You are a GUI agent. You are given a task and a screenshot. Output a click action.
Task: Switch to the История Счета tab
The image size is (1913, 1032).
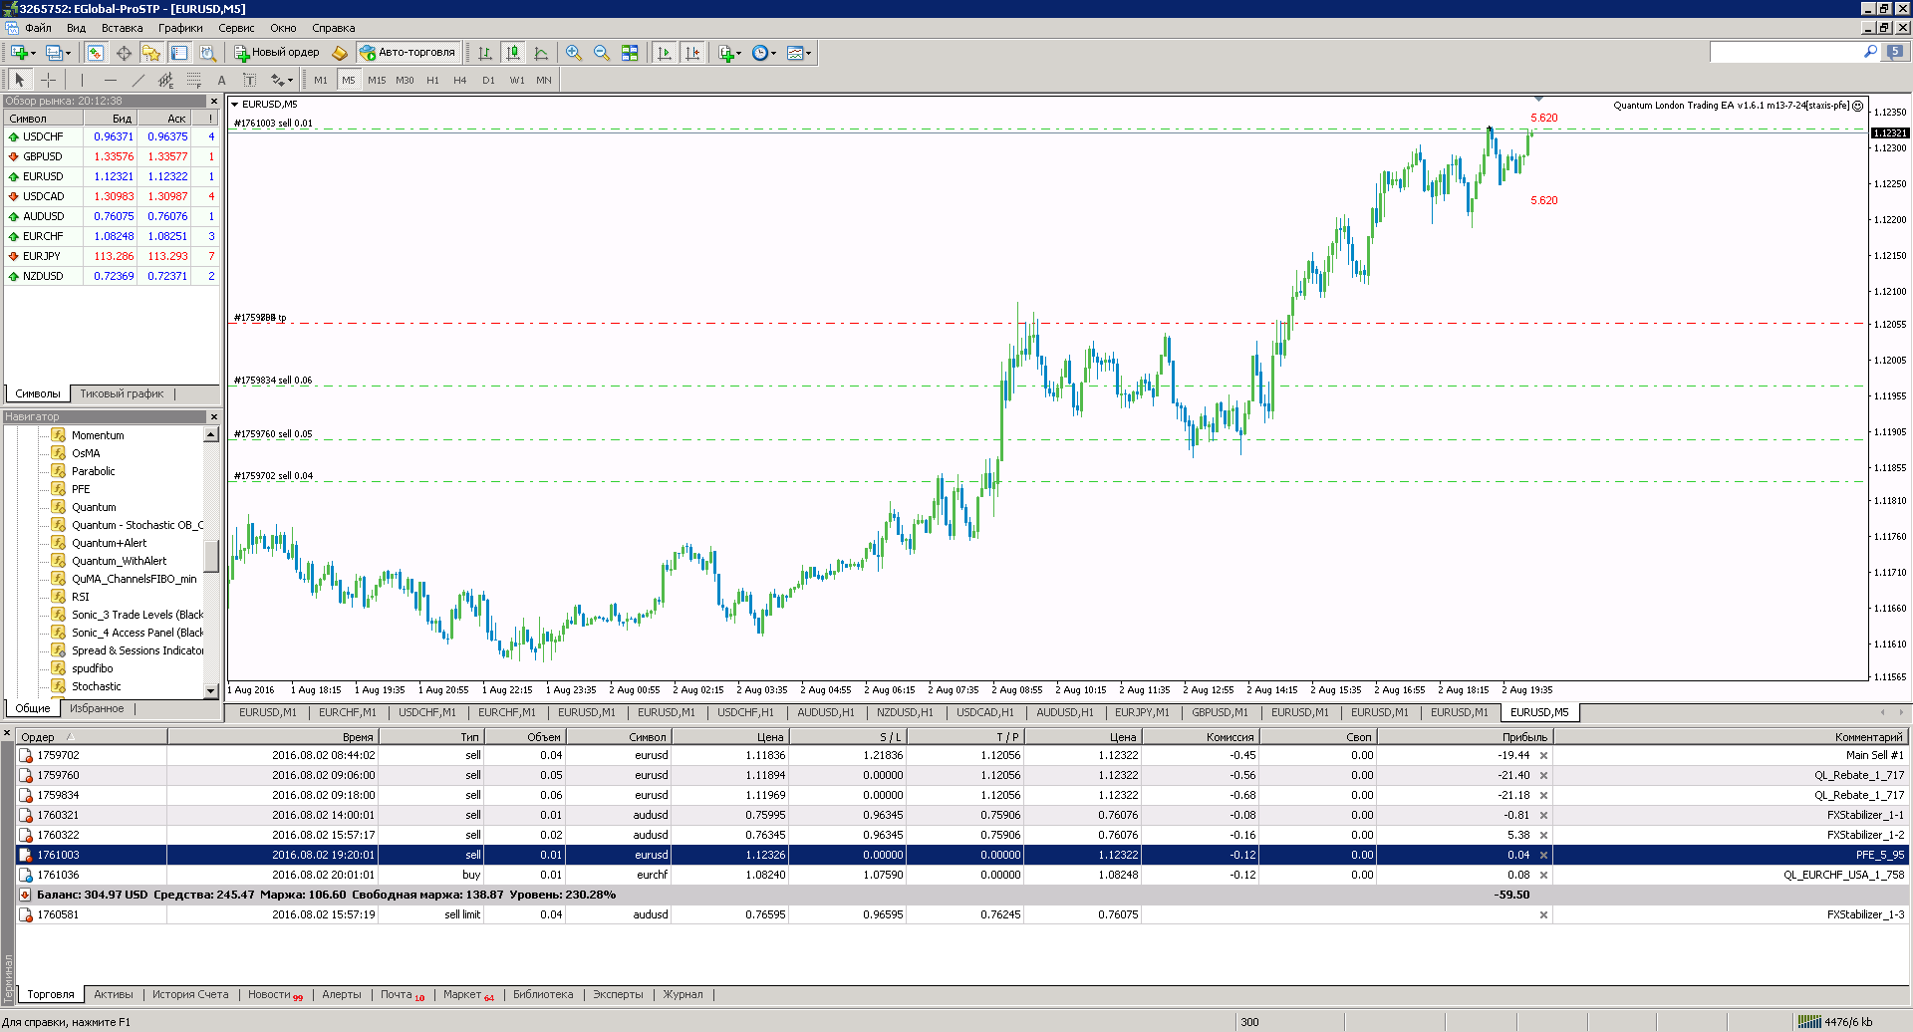[190, 994]
